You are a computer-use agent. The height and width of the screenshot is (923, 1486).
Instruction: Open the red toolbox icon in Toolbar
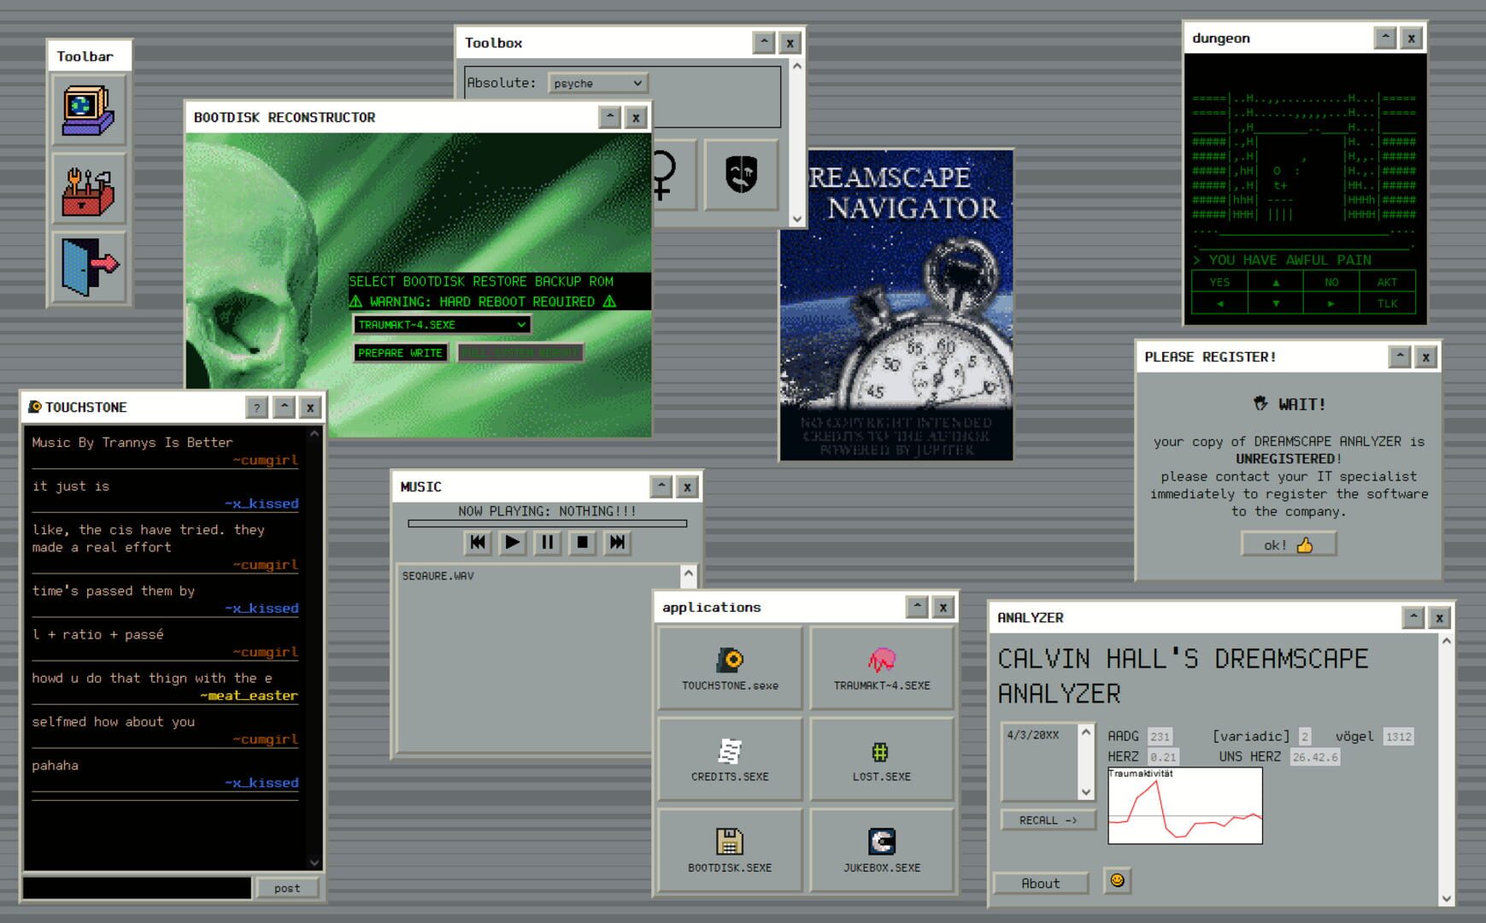[89, 189]
